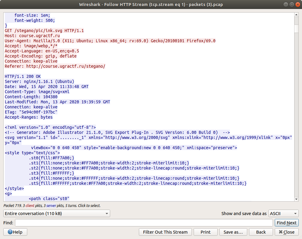Screen dimensions: 302x239
Task: Click scrollbar down arrow in stream view
Action: pyautogui.click(x=296, y=199)
